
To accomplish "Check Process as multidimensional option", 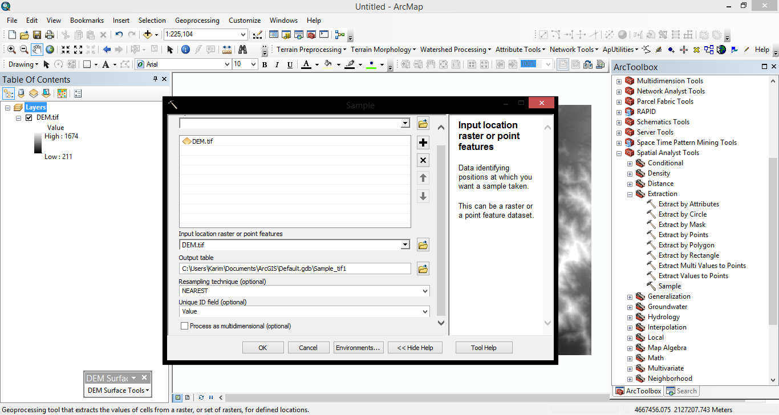I will pos(184,326).
